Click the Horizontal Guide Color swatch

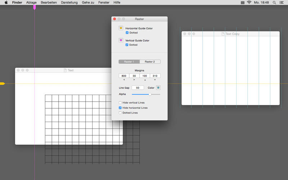point(121,28)
